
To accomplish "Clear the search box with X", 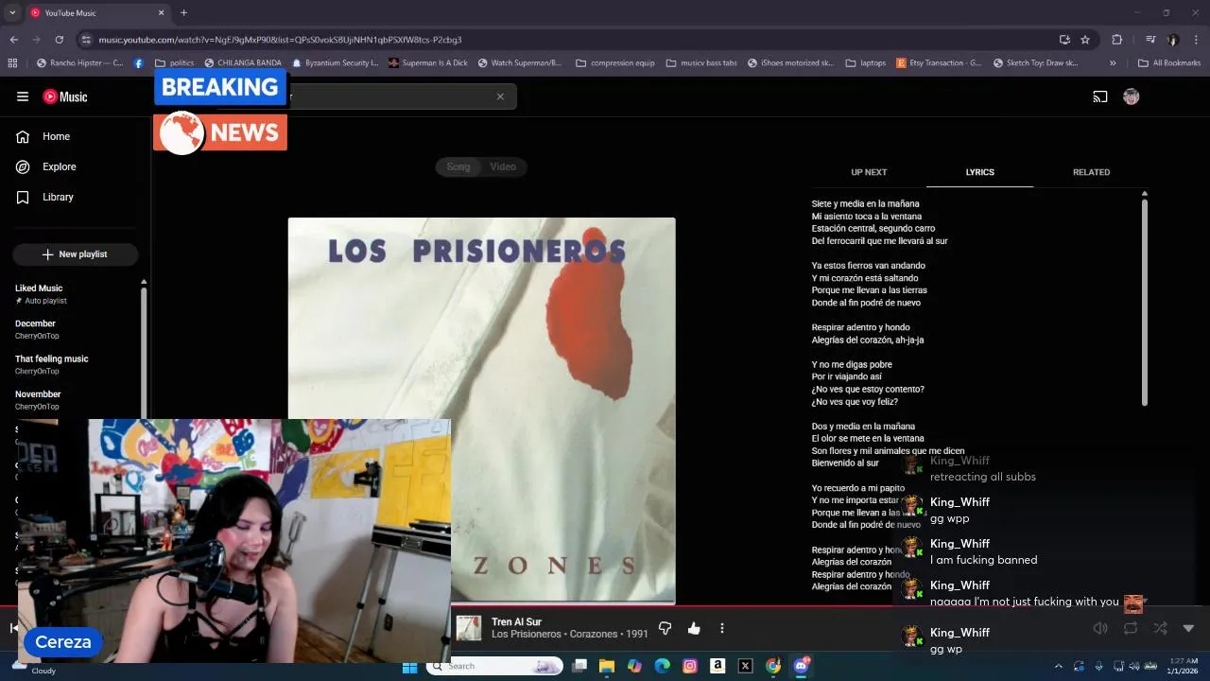I will point(500,96).
